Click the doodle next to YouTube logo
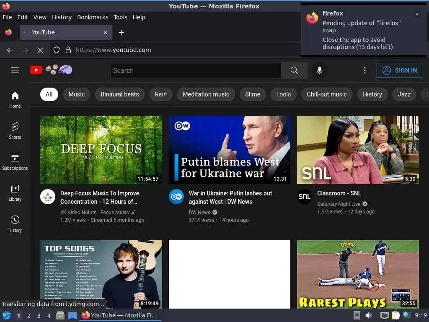 59,70
